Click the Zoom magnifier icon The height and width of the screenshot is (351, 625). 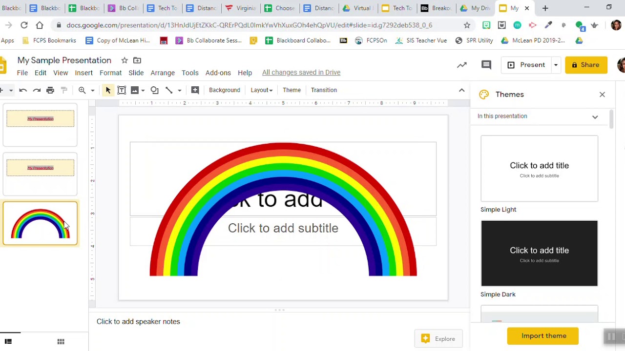(82, 90)
